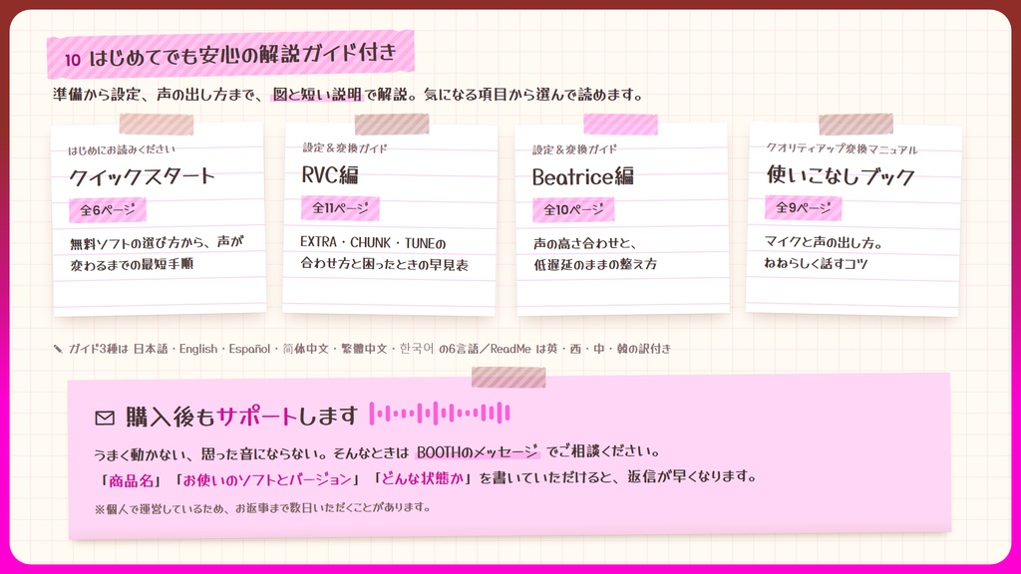Select English in the language list
Image resolution: width=1021 pixels, height=574 pixels.
click(198, 349)
